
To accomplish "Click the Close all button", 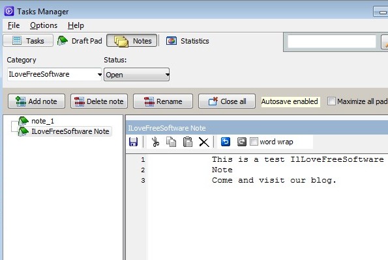I will click(227, 101).
